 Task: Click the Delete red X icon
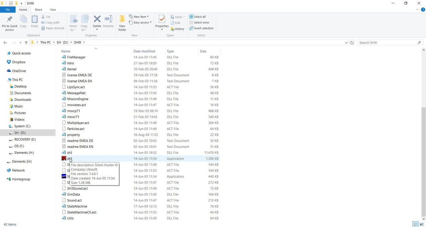[97, 19]
